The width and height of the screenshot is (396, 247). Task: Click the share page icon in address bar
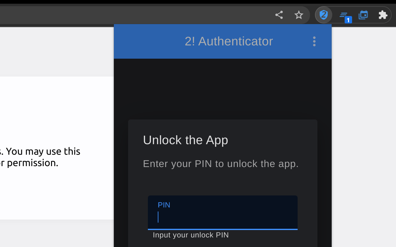[x=279, y=15]
